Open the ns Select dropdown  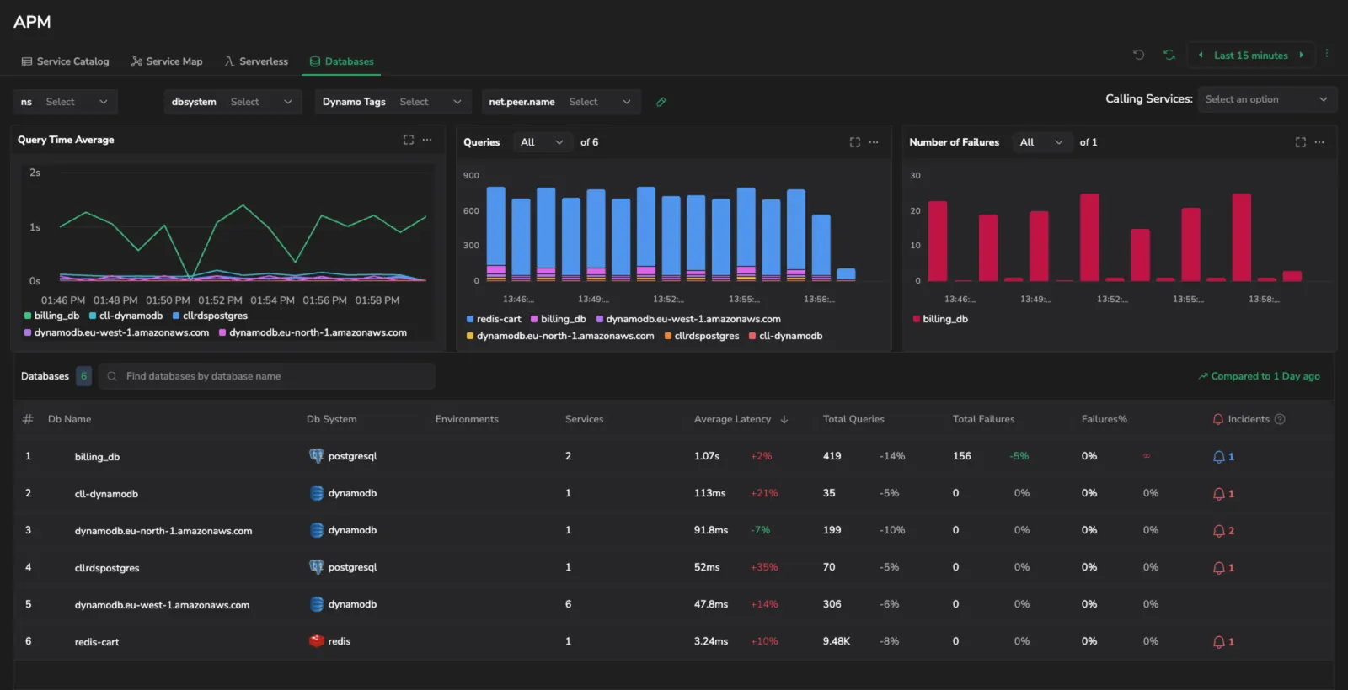pyautogui.click(x=77, y=102)
